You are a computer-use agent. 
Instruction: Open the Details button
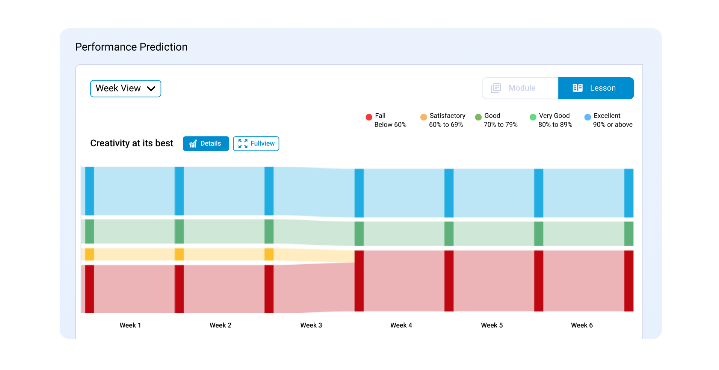click(x=206, y=144)
